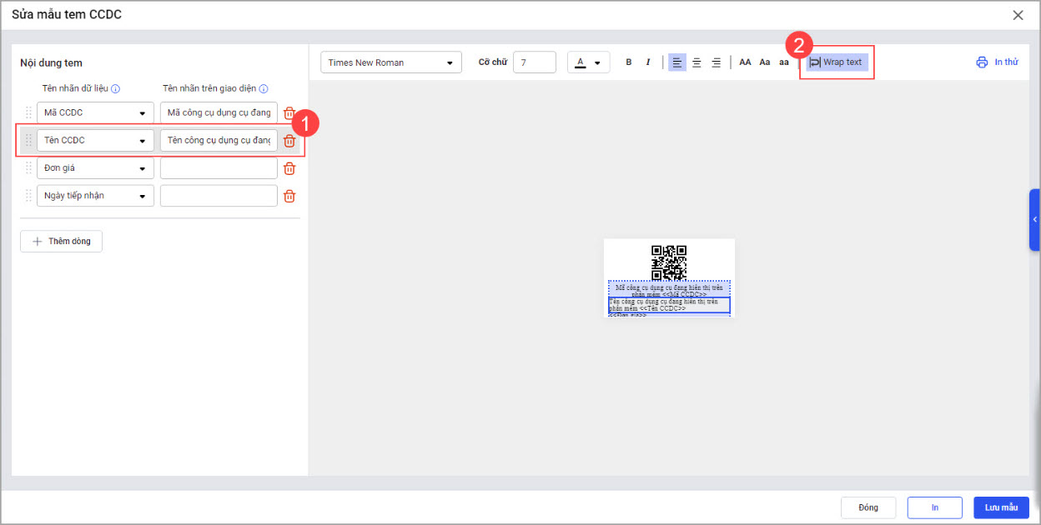The height and width of the screenshot is (525, 1041).
Task: Delete the Ngày tiếp nhận row
Action: (x=289, y=196)
